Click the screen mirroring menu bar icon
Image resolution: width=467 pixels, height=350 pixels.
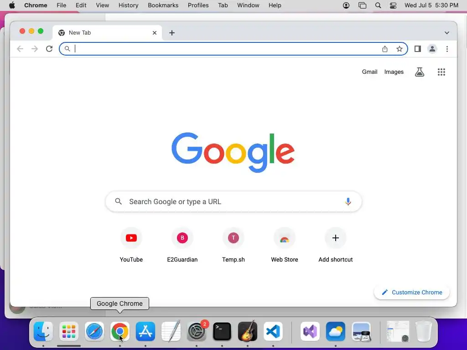pos(362,5)
